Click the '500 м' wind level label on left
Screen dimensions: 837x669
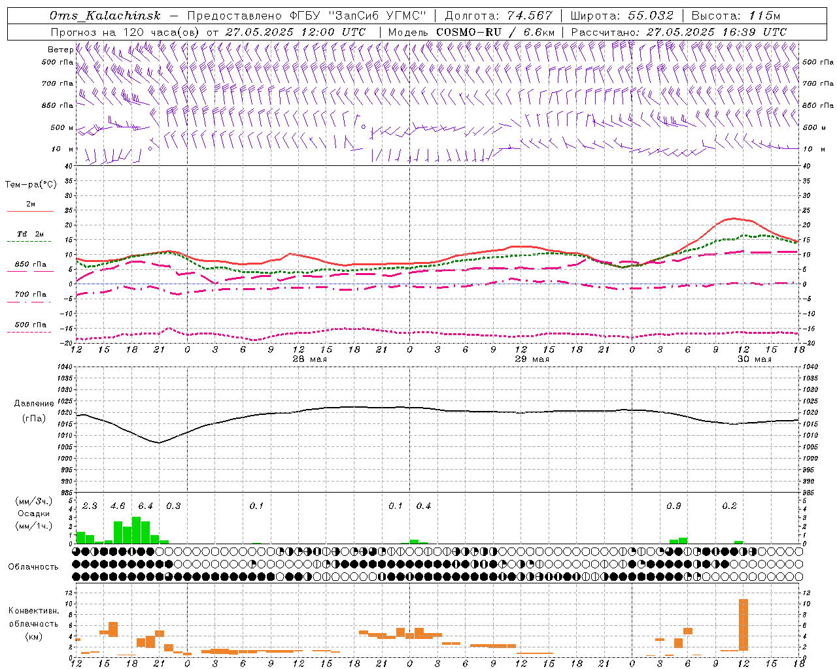point(62,127)
